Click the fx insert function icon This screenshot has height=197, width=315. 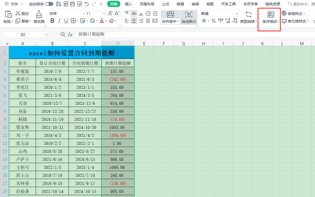pyautogui.click(x=70, y=34)
